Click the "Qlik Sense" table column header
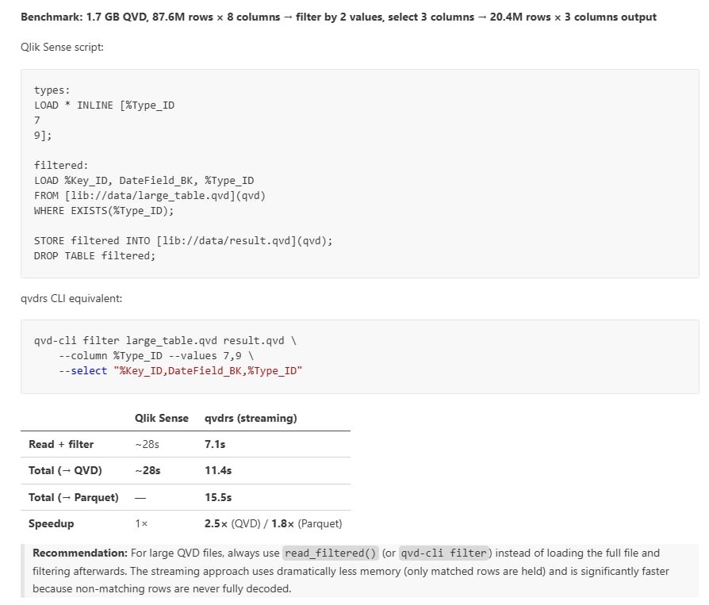The image size is (709, 605). [x=162, y=418]
